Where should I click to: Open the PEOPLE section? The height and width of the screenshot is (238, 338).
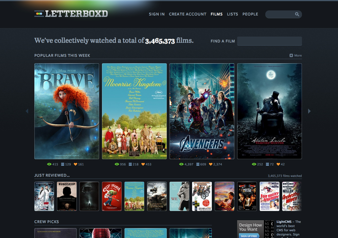(250, 14)
